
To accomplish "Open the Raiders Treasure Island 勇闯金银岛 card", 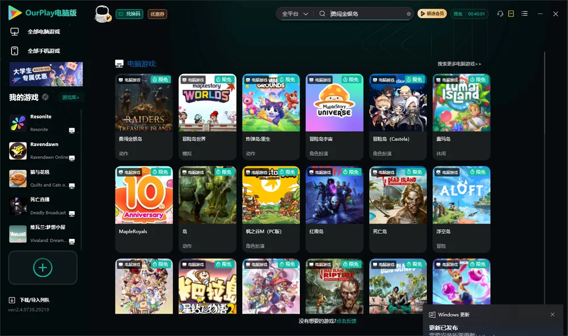I will coord(144,117).
